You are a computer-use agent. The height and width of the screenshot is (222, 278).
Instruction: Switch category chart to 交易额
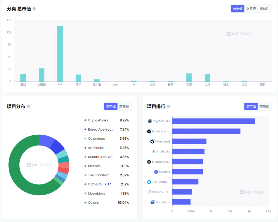251,9
